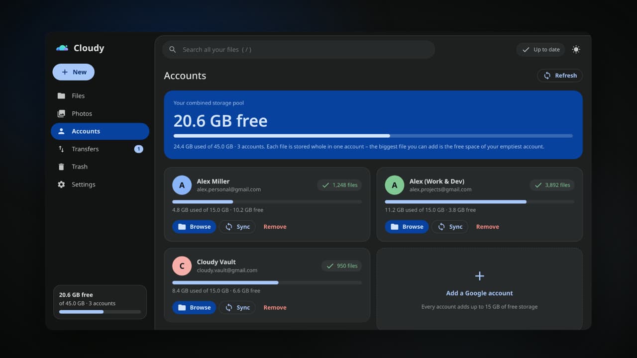
Task: Remove the Alex (Work & Dev) account
Action: (x=487, y=227)
